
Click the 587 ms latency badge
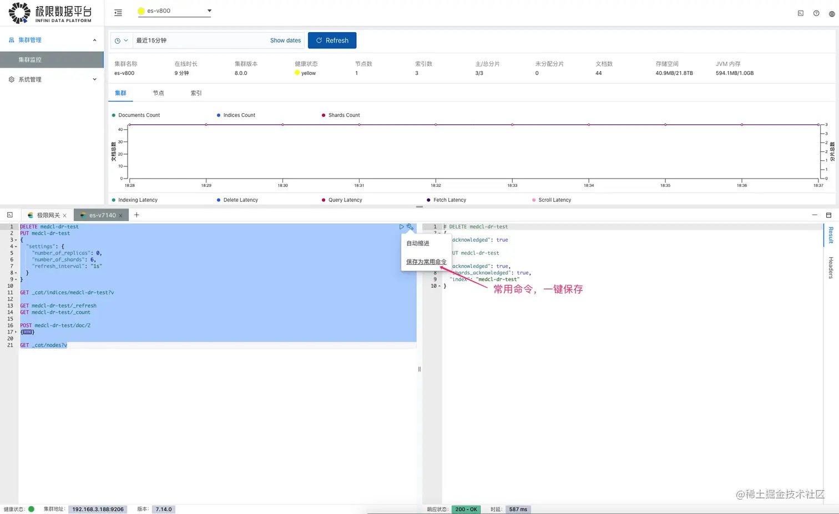(518, 509)
